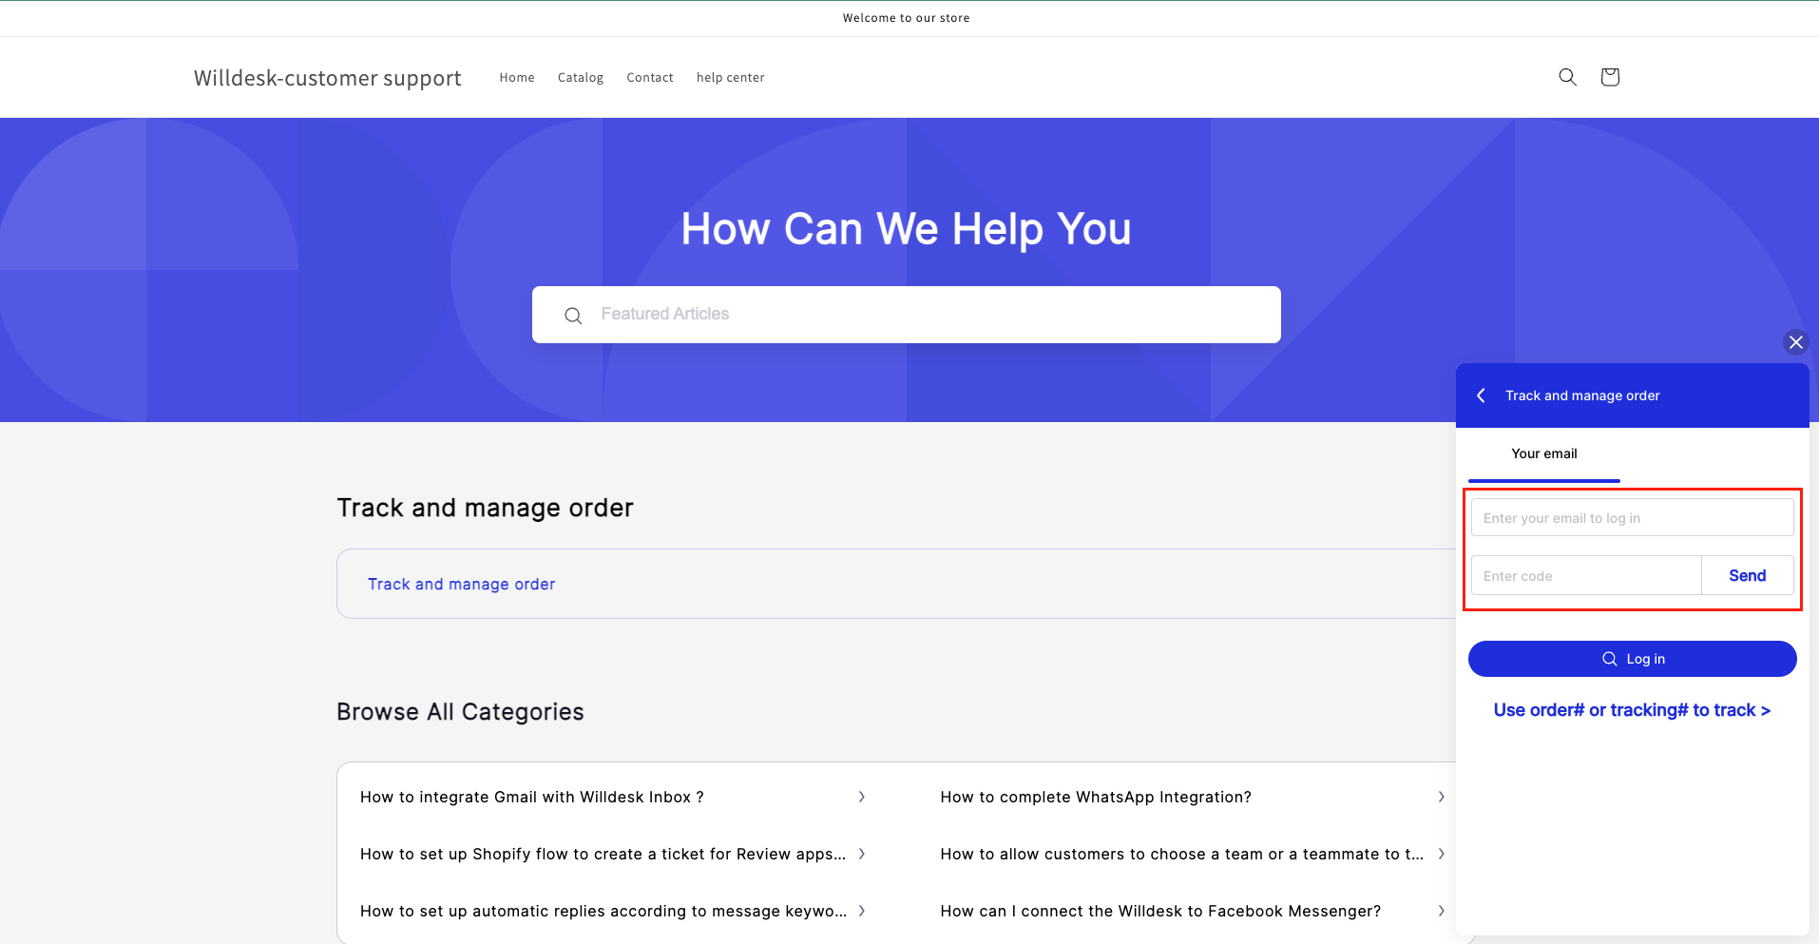This screenshot has height=944, width=1819.
Task: Expand chevron beside Gmail integration article
Action: (x=862, y=797)
